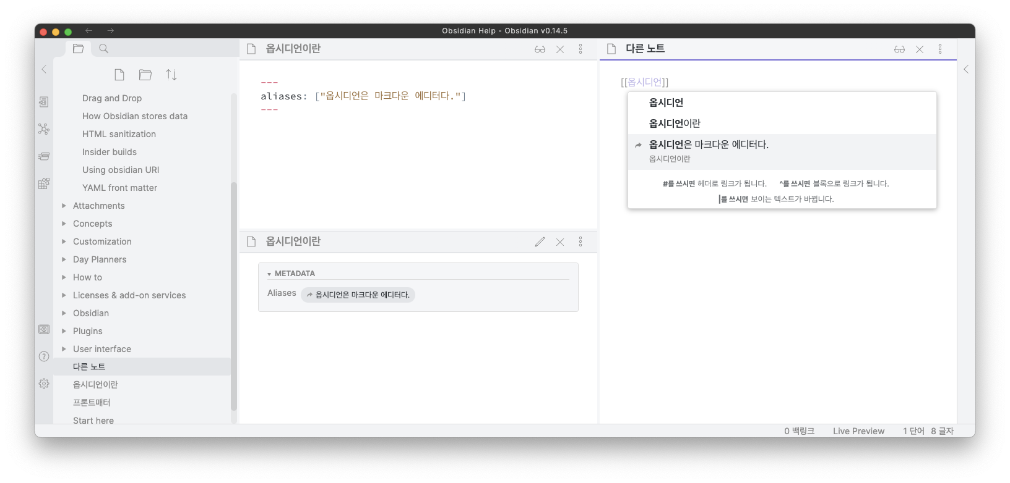
Task: Open more options for bottom 옵시디언이란 pane
Action: [x=581, y=241]
